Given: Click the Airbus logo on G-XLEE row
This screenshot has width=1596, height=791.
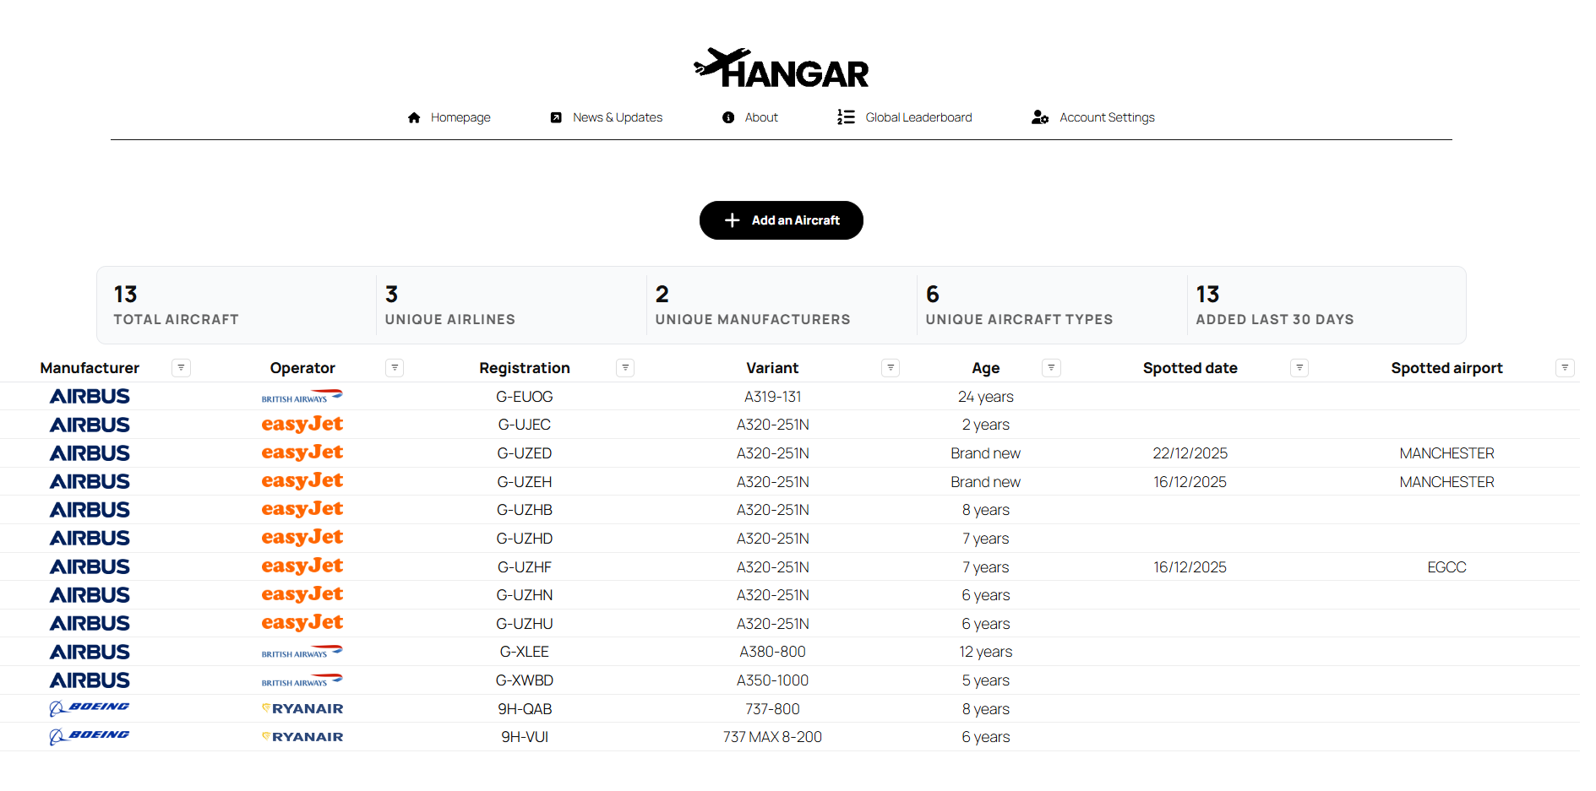Looking at the screenshot, I should 90,651.
